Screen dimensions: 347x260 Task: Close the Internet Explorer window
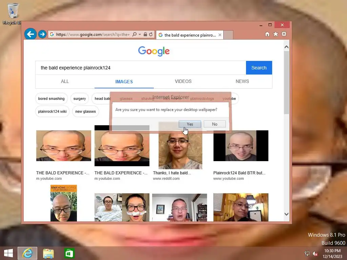(282, 25)
